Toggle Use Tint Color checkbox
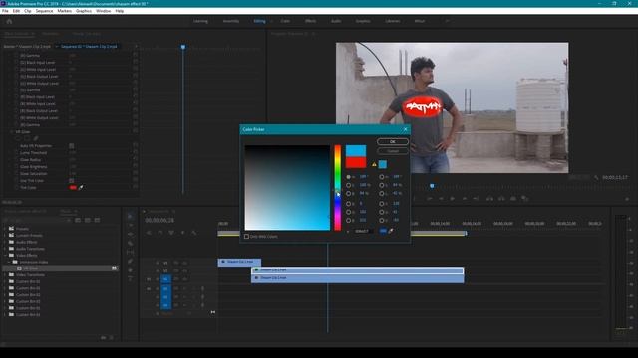638x358 pixels. (x=71, y=180)
